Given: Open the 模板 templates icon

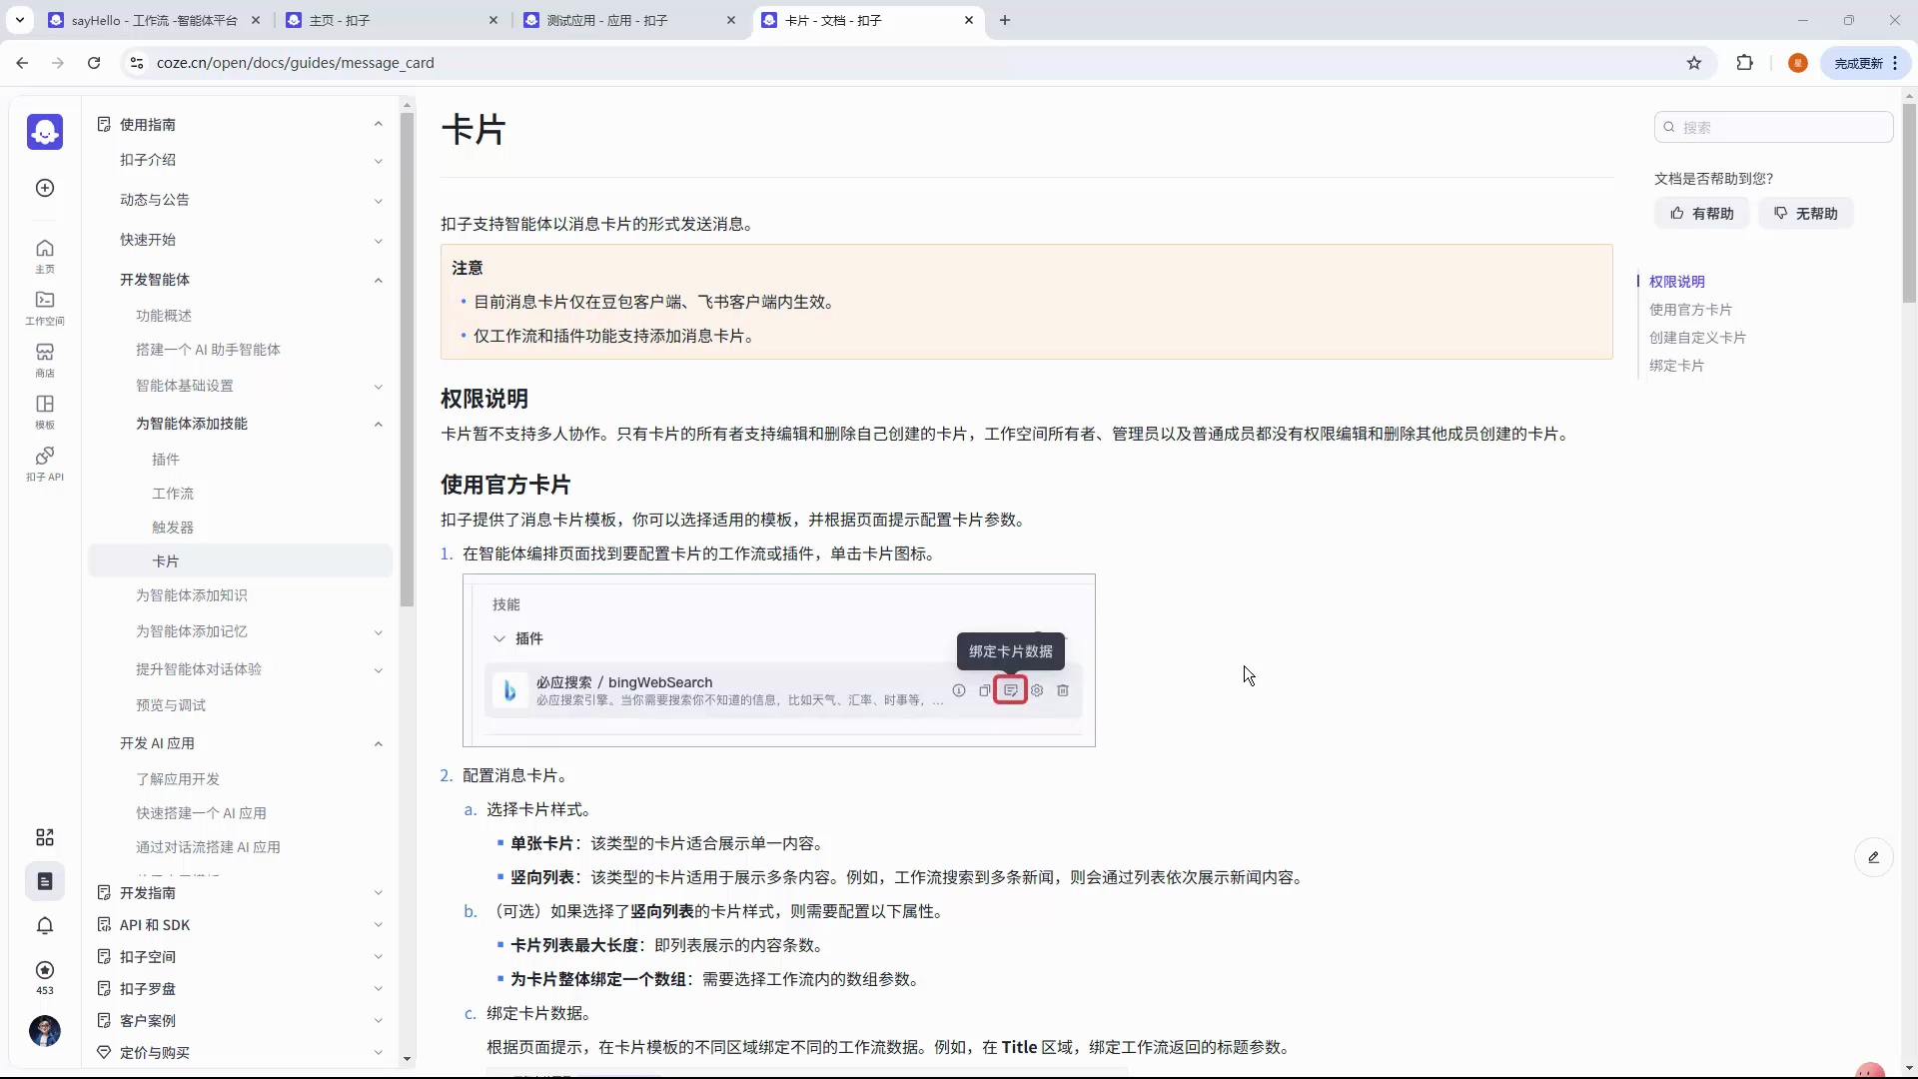Looking at the screenshot, I should (44, 409).
